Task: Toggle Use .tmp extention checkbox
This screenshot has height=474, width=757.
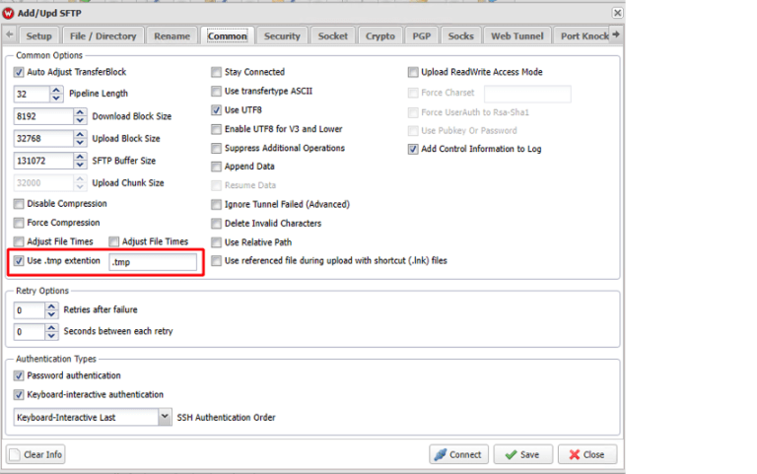Action: (x=19, y=261)
